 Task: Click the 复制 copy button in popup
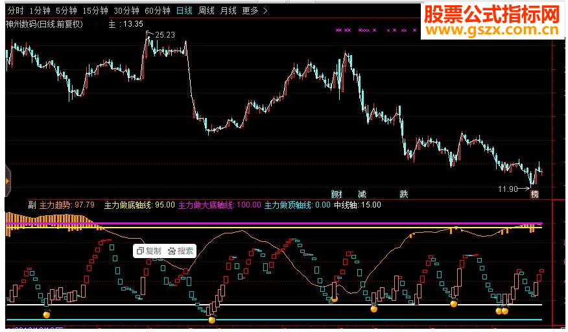coord(149,251)
